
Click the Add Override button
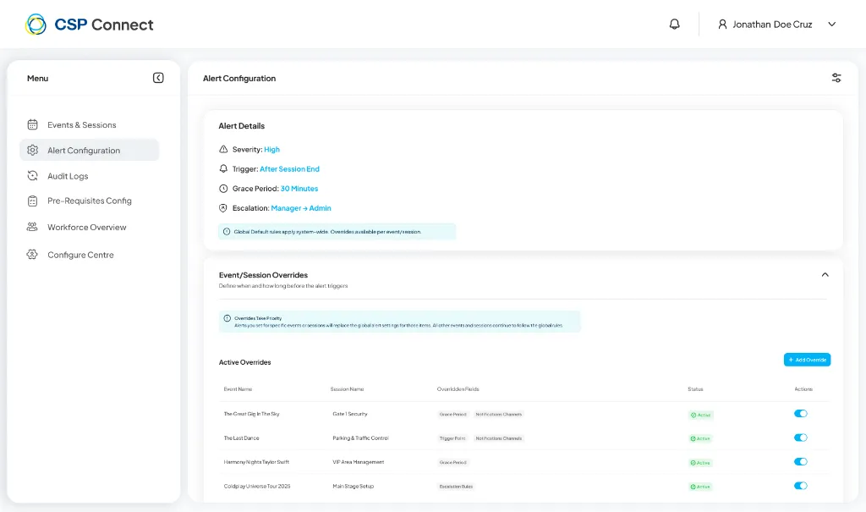click(x=807, y=360)
